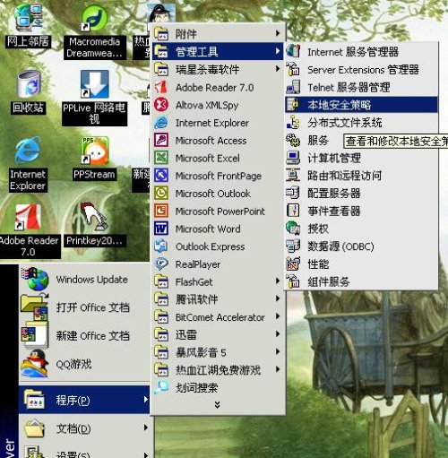
Task: Click the 新建 Office 文档 text
Action: (93, 335)
